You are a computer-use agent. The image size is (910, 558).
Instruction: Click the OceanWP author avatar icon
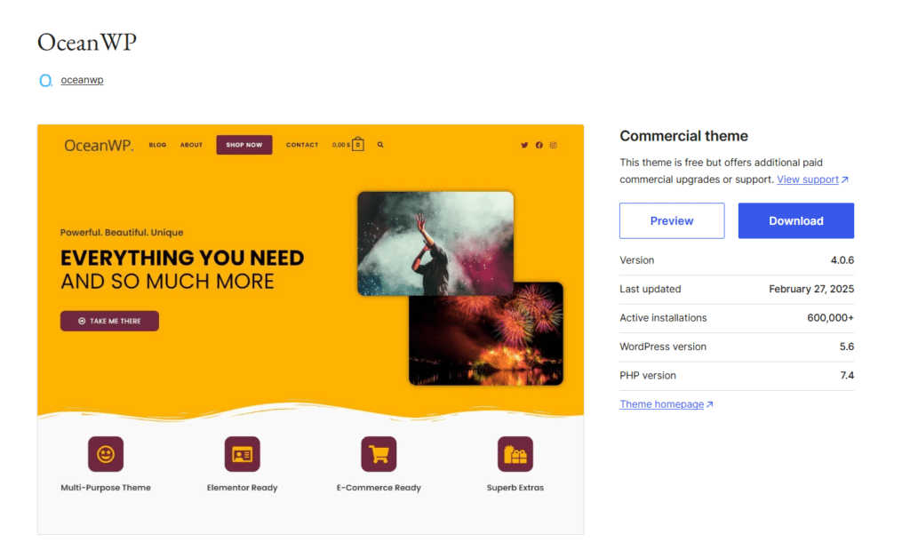45,80
